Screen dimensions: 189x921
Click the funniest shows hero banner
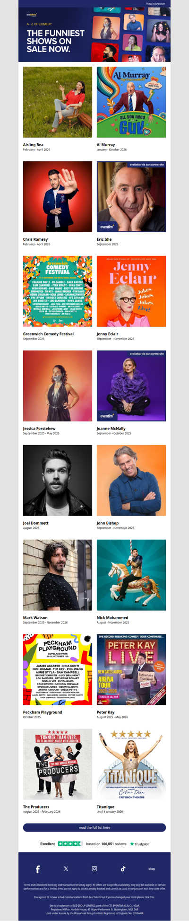click(94, 35)
